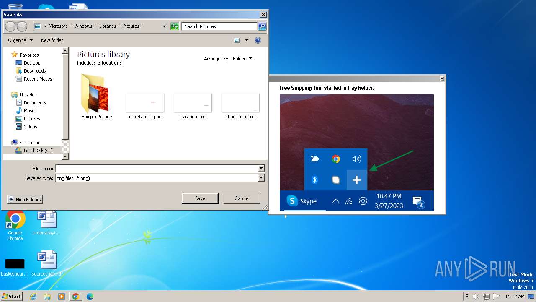The width and height of the screenshot is (536, 302).
Task: Click the green refresh button beside address bar
Action: (175, 26)
